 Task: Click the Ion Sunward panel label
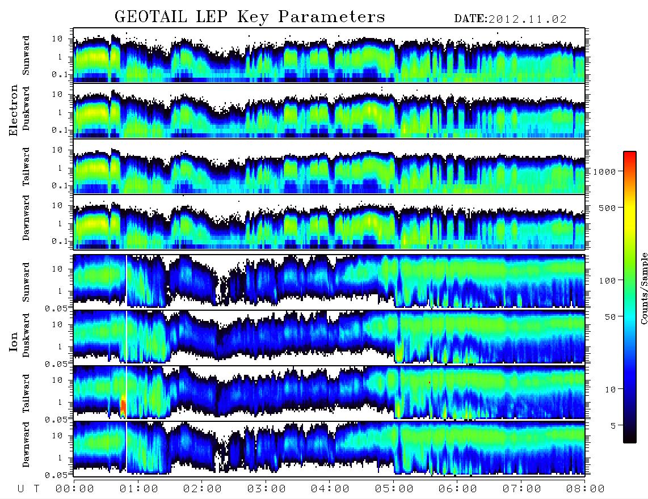coord(26,282)
